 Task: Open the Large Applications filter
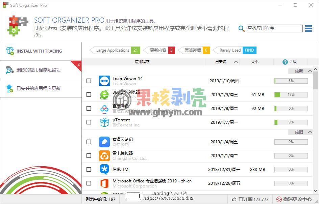tap(115, 50)
